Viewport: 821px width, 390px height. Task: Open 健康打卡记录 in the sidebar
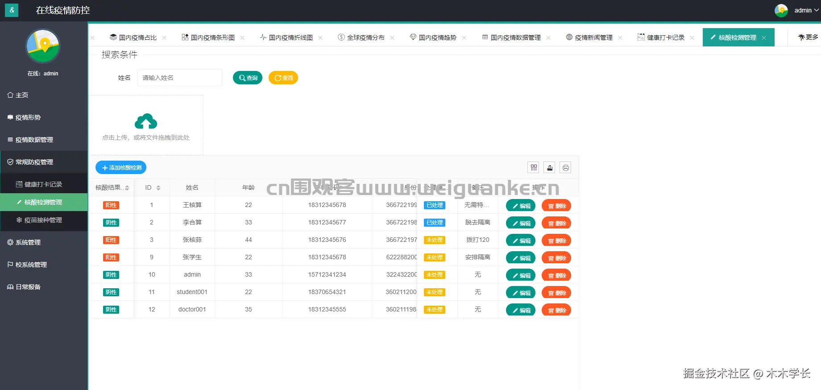tap(44, 184)
